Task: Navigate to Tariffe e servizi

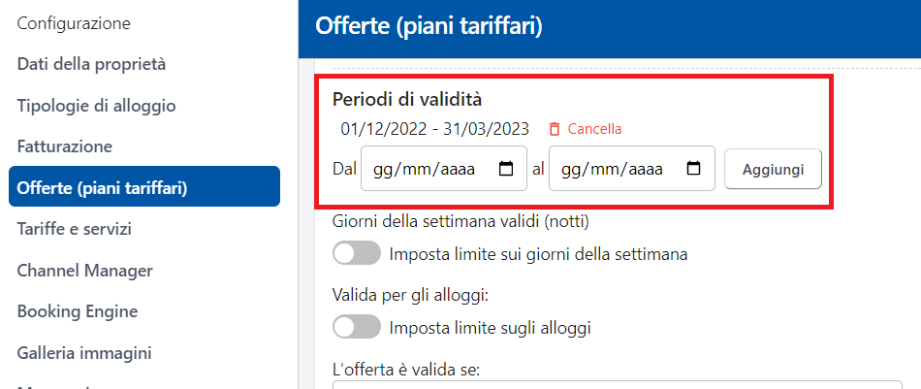Action: 74,229
